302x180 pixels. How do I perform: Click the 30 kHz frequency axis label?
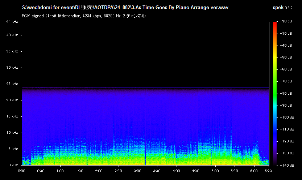12,68
